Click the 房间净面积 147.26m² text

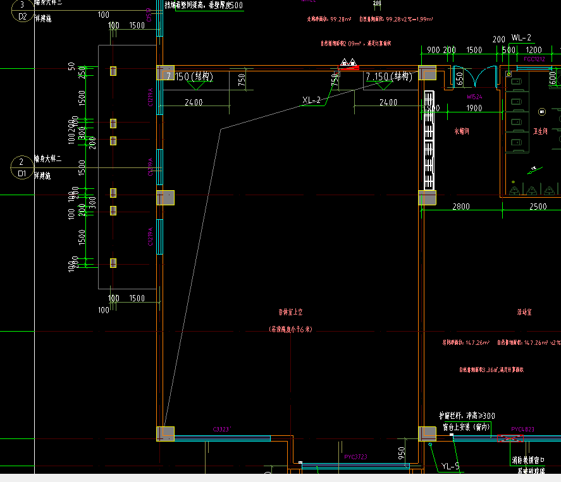coord(466,342)
